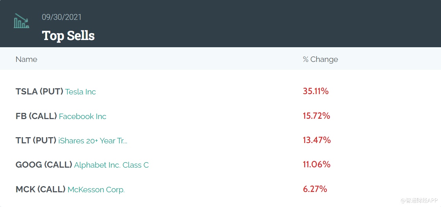Select the GOOG (CALL) ticker label
Image resolution: width=441 pixels, height=207 pixels.
[44, 165]
